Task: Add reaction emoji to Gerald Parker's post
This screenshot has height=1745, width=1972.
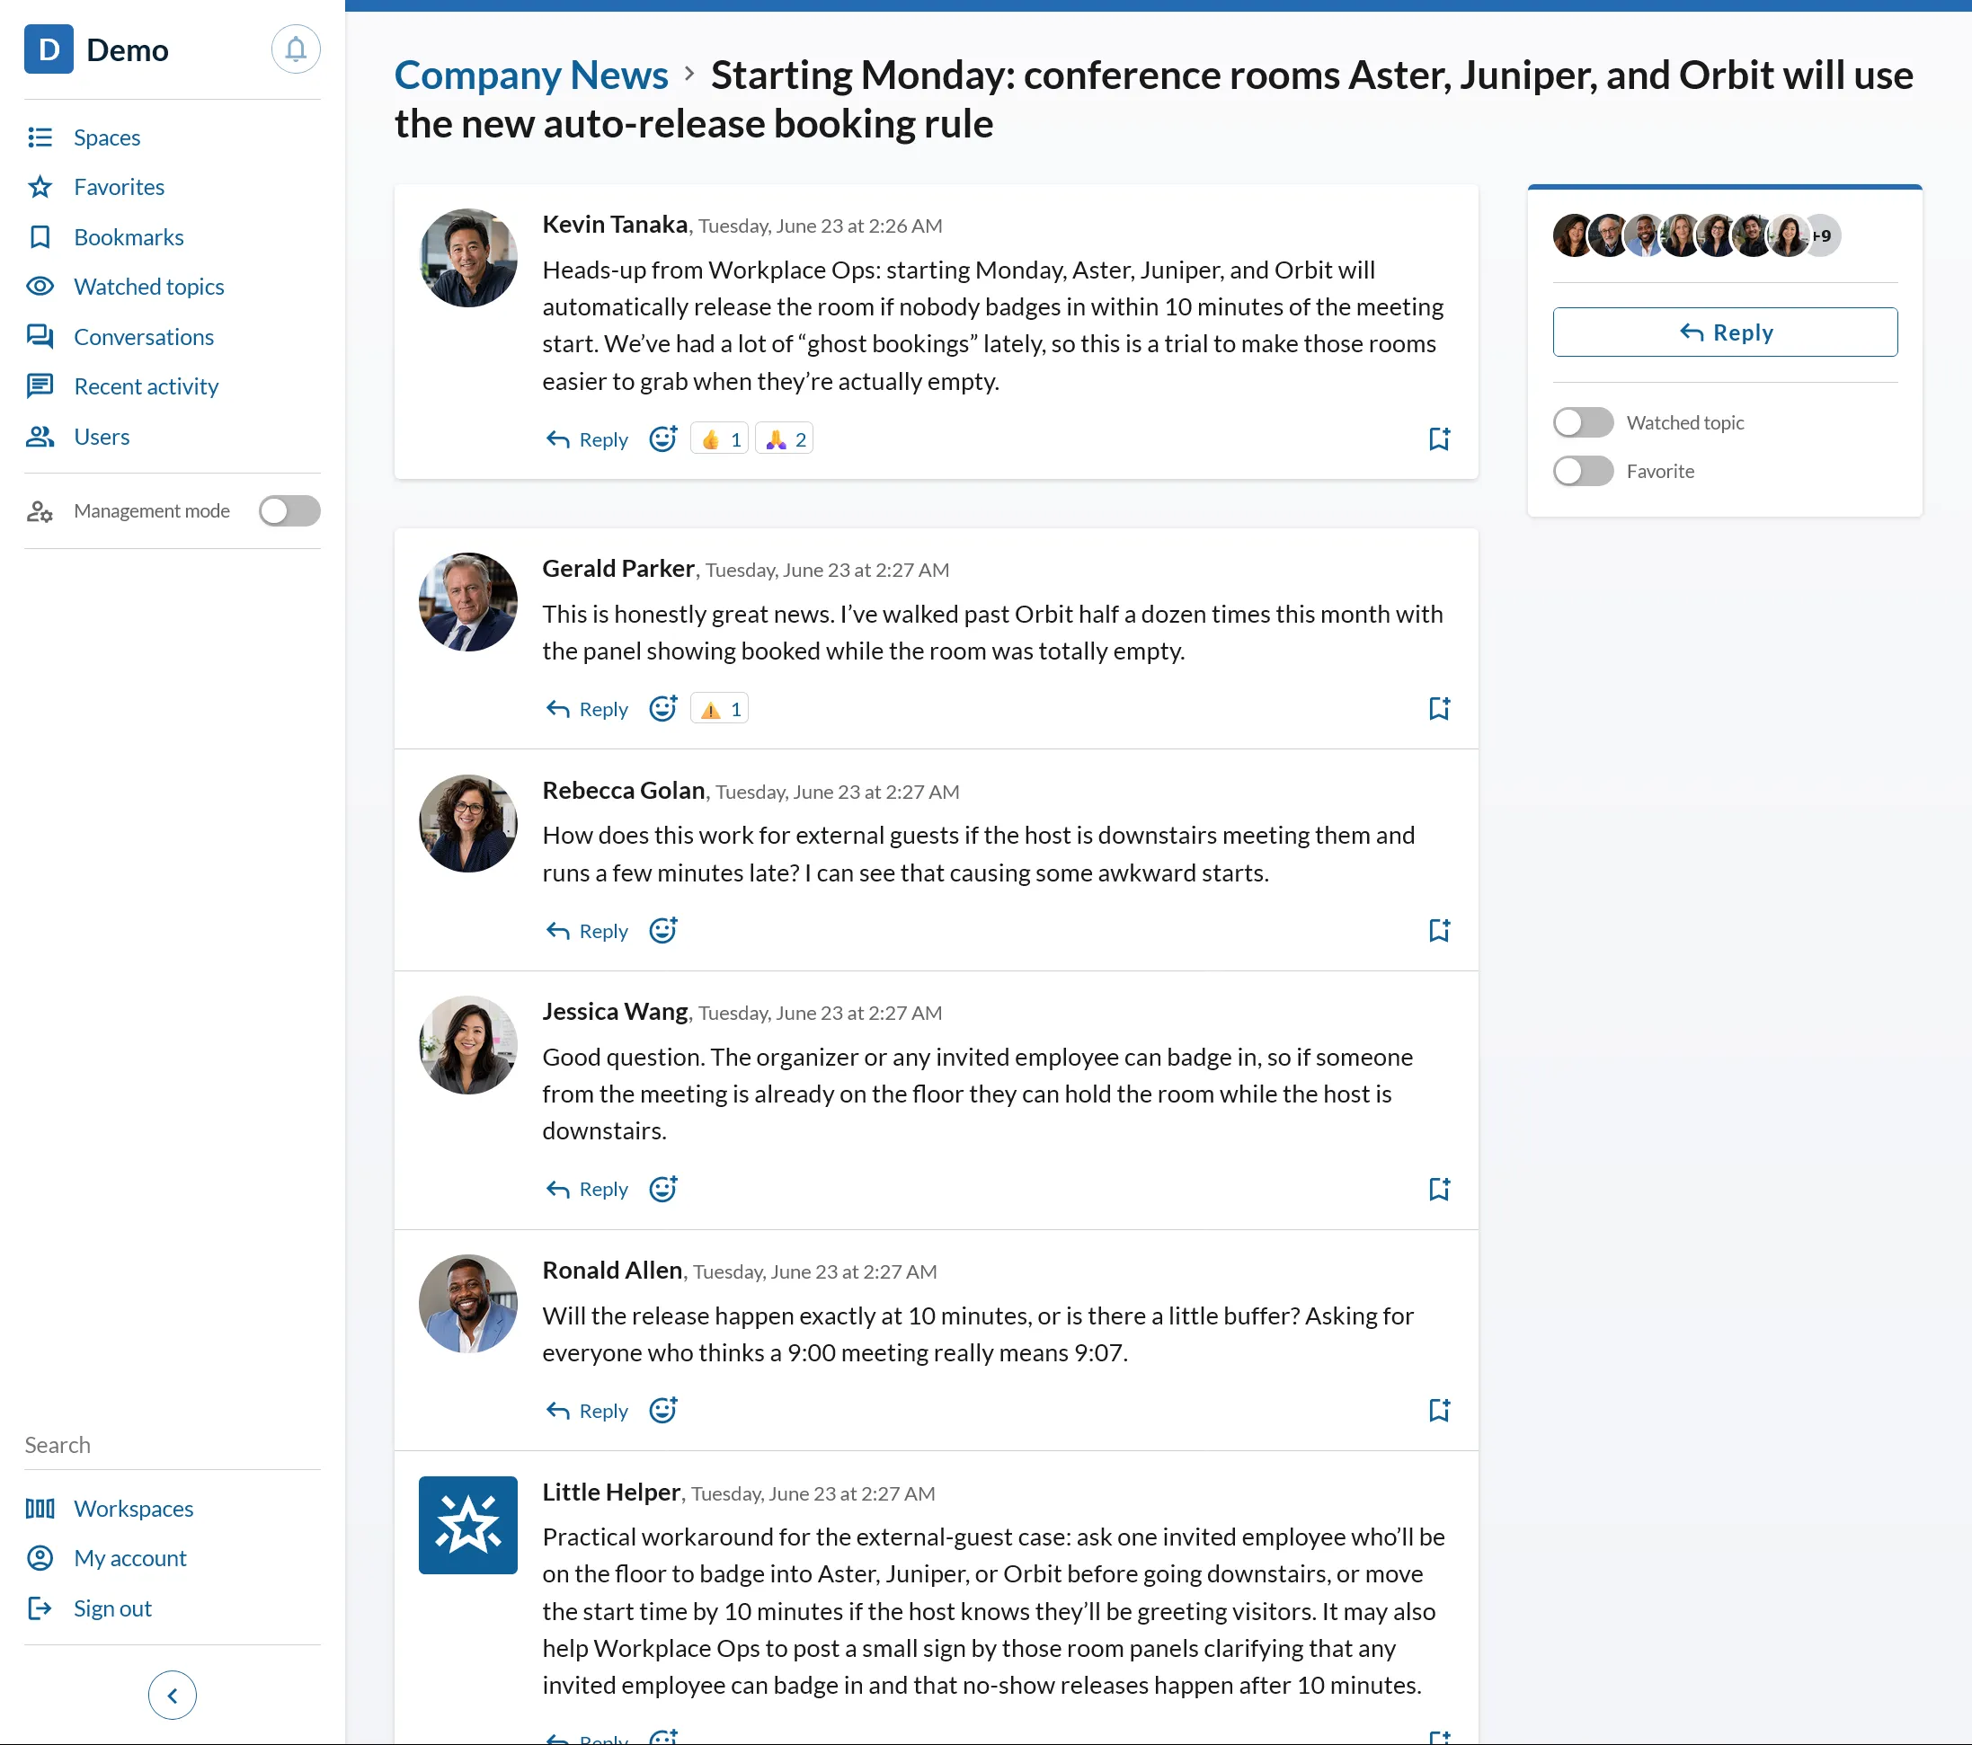Action: tap(662, 709)
